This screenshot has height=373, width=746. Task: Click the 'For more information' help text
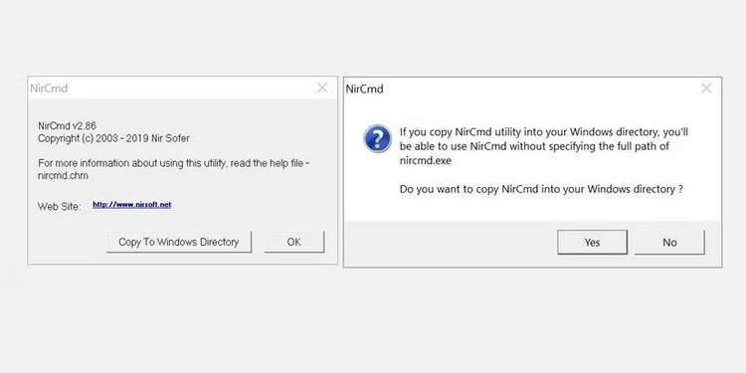coord(174,163)
